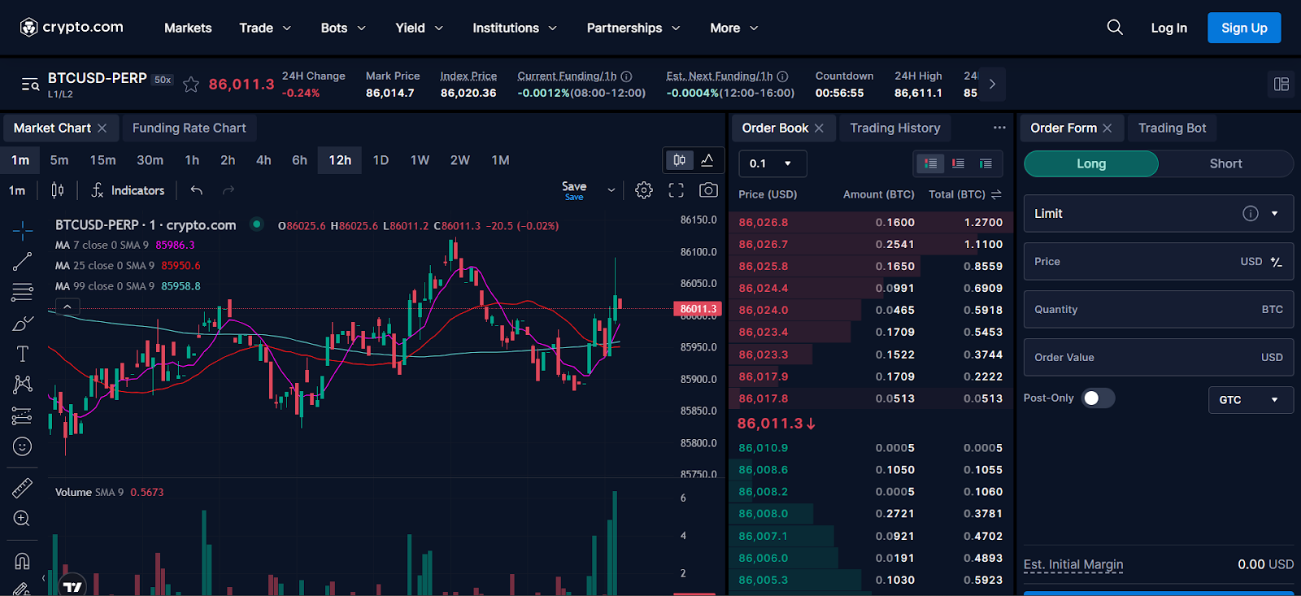The width and height of the screenshot is (1301, 596).
Task: Open the search magnifier icon
Action: click(x=1115, y=28)
